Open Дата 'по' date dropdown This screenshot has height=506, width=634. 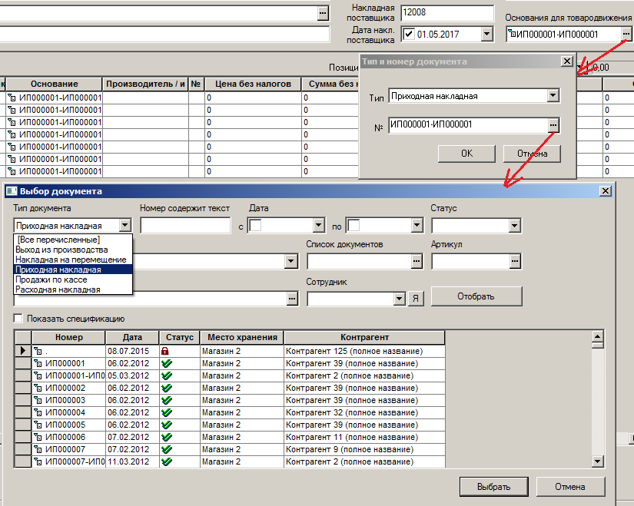click(x=417, y=226)
